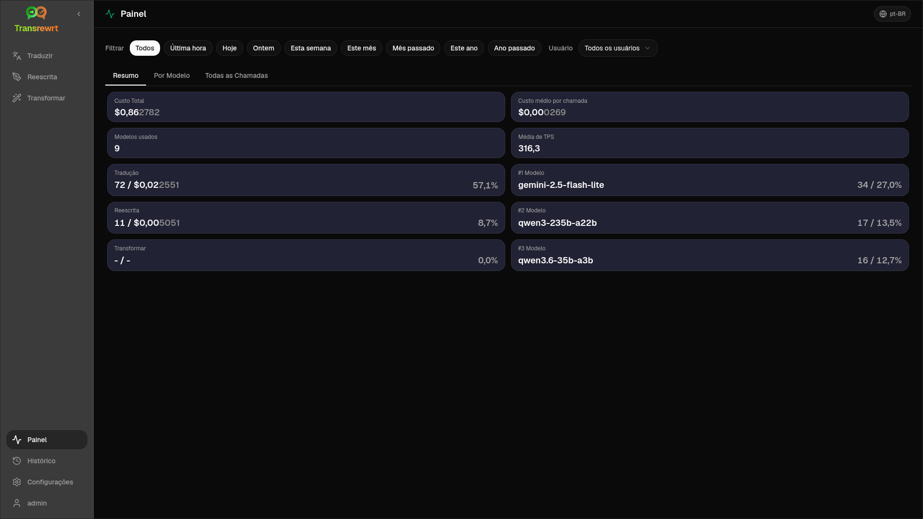Open Configurações from the sidebar
Image resolution: width=923 pixels, height=519 pixels.
47,482
